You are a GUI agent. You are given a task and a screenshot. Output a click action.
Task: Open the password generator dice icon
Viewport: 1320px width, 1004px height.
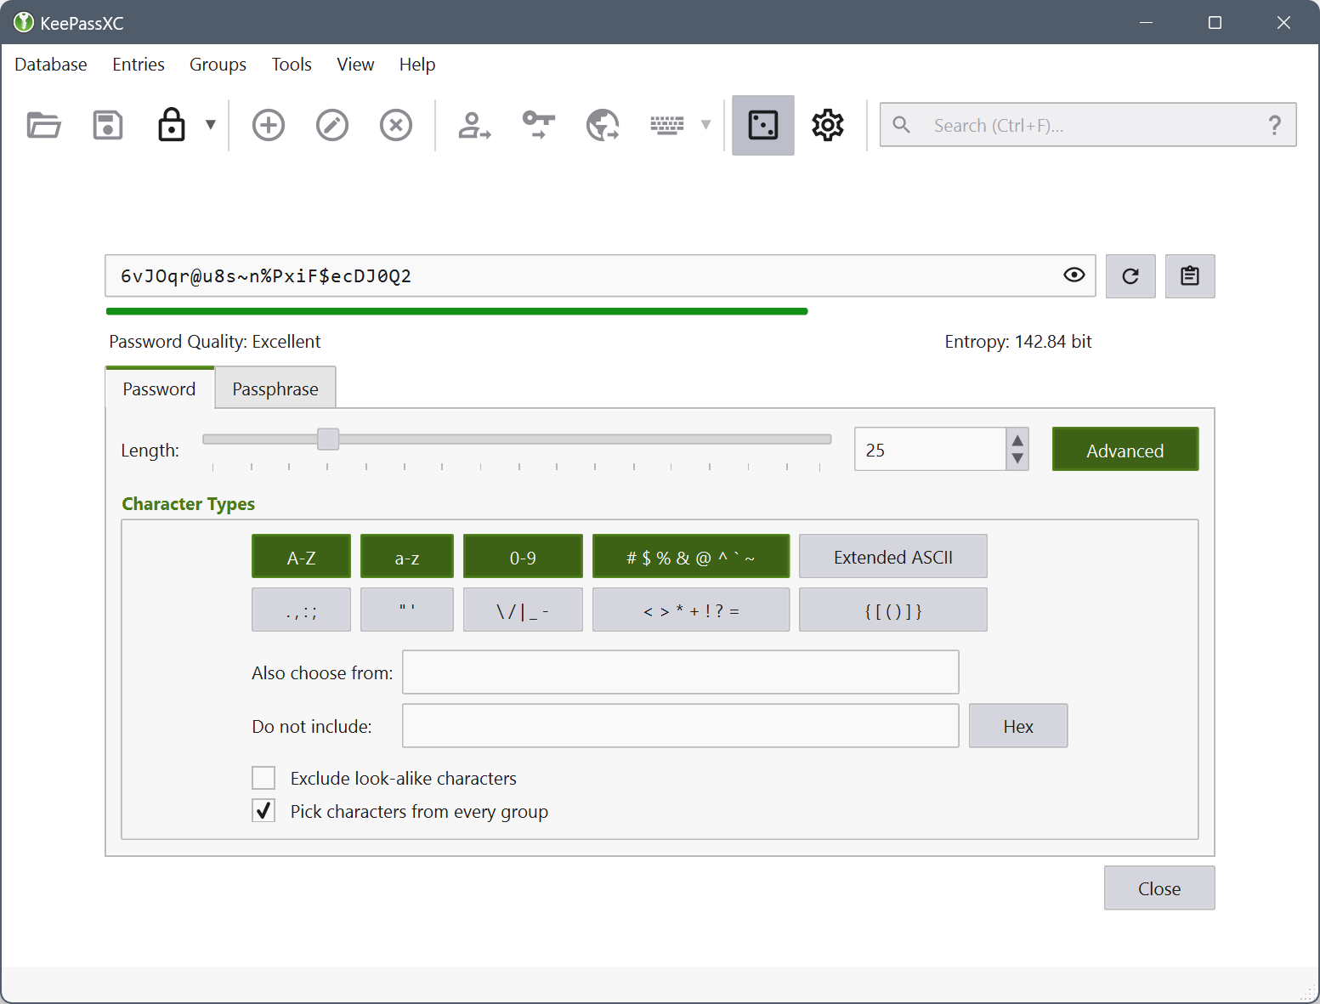(762, 125)
